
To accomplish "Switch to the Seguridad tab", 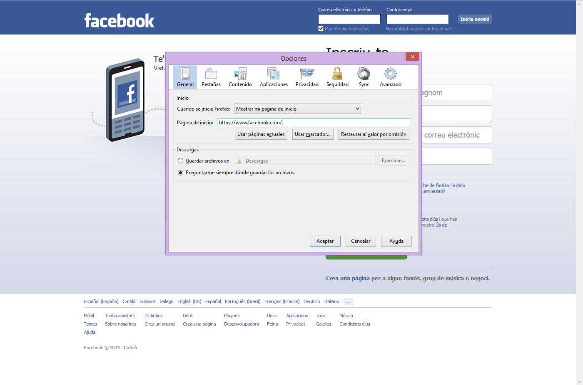I will pyautogui.click(x=337, y=77).
